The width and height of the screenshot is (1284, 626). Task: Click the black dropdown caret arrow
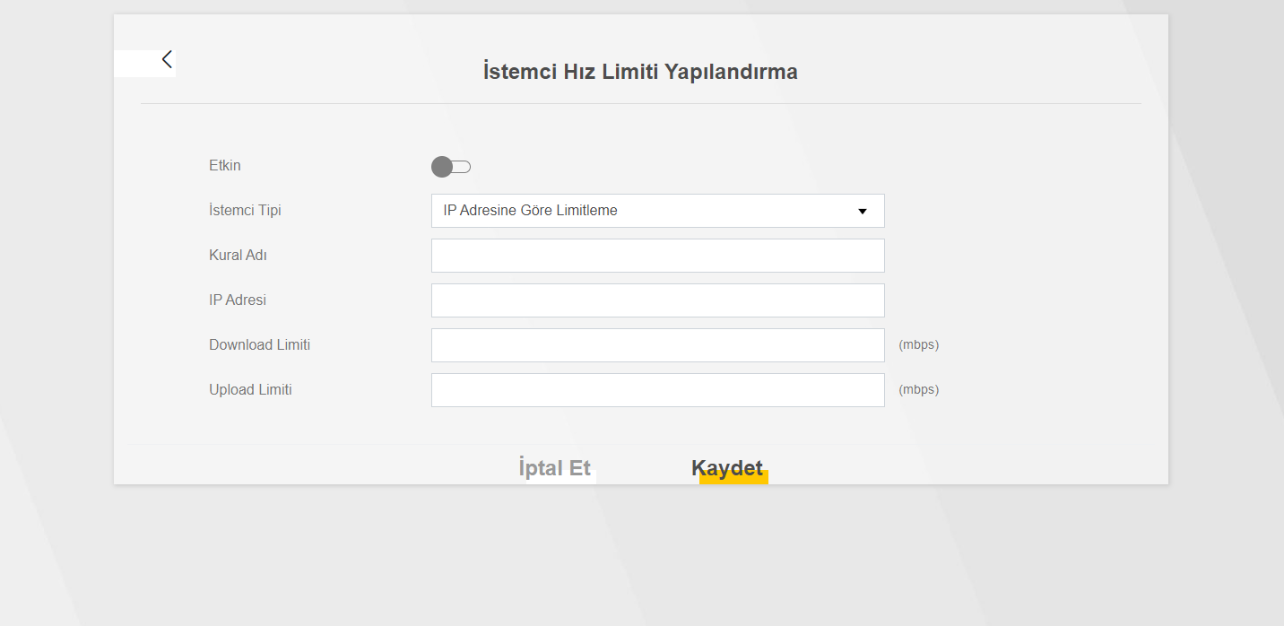(x=863, y=212)
